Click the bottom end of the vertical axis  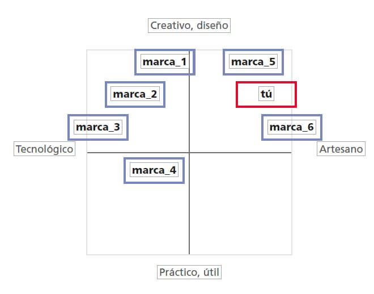point(189,253)
